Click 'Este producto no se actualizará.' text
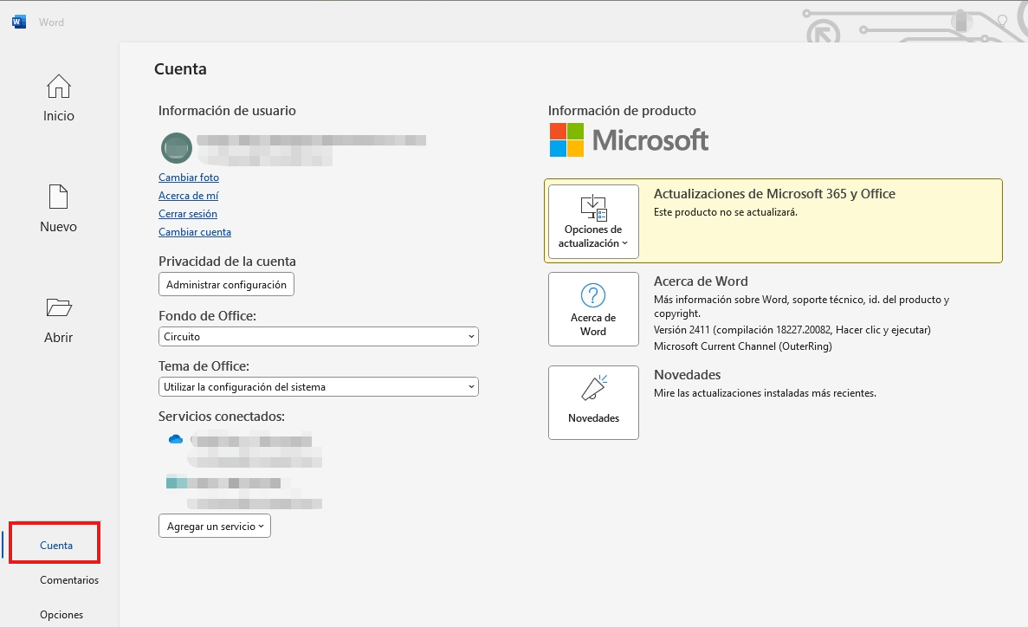The width and height of the screenshot is (1028, 627). click(725, 212)
